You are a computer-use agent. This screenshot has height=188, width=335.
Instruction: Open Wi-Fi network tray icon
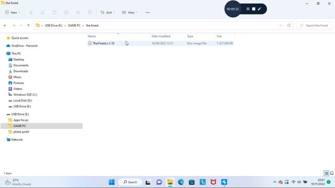(x=293, y=182)
